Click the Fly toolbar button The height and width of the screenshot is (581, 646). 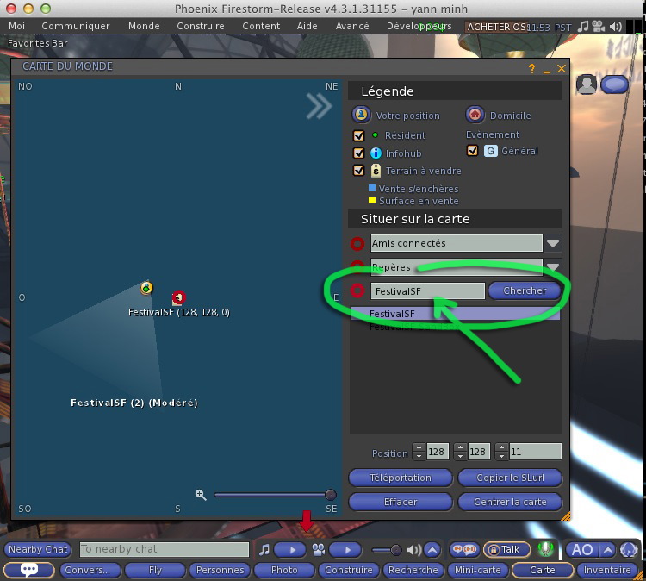(x=155, y=570)
